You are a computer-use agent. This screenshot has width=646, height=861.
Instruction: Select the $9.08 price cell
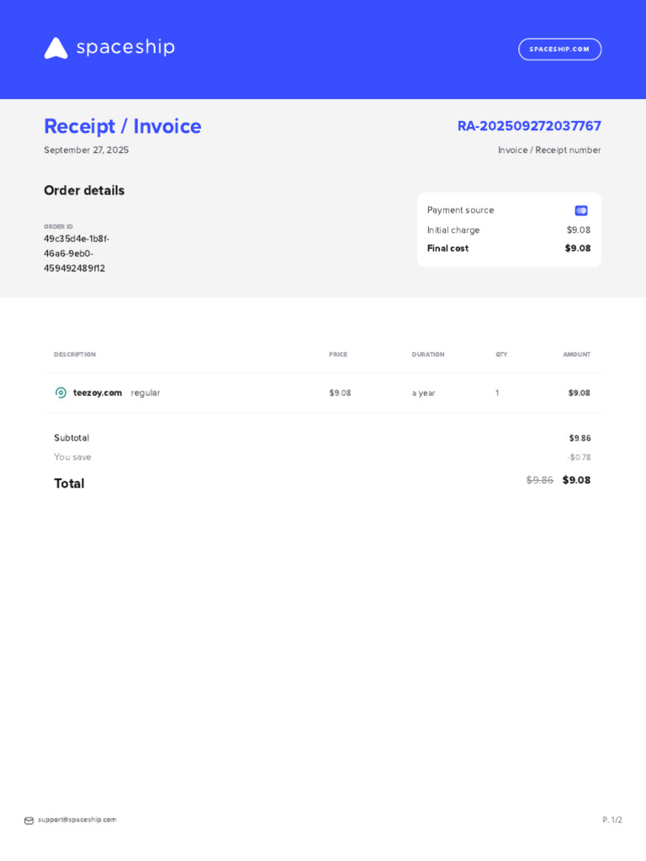pyautogui.click(x=340, y=393)
